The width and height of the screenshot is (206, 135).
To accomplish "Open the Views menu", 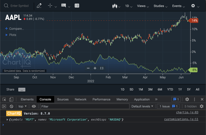I will click(x=143, y=6).
